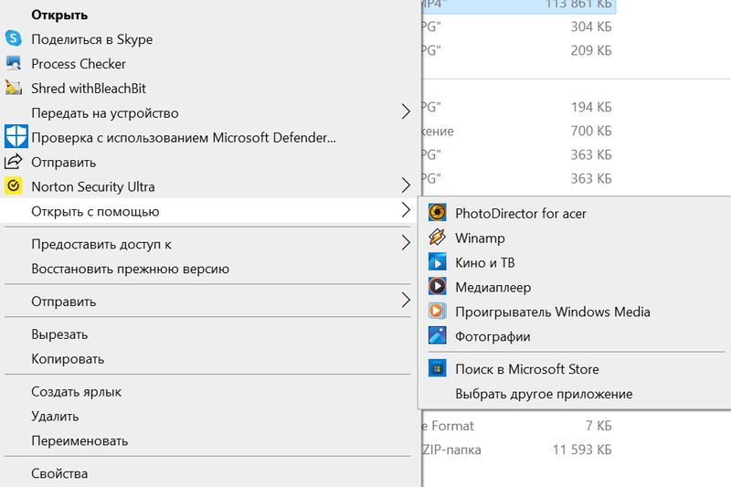Click the Медиаплеер icon

(438, 286)
